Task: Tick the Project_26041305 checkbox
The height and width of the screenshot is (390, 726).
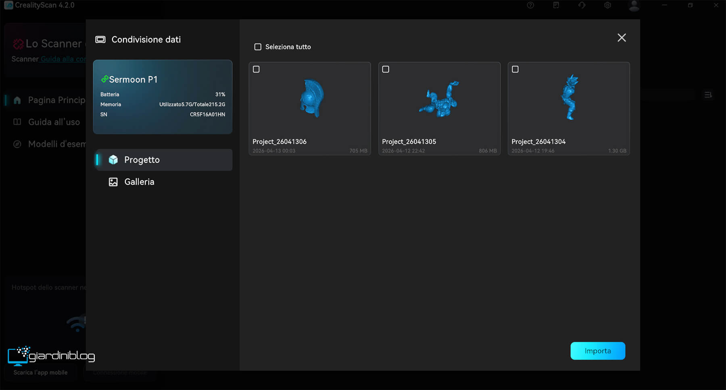Action: 386,69
